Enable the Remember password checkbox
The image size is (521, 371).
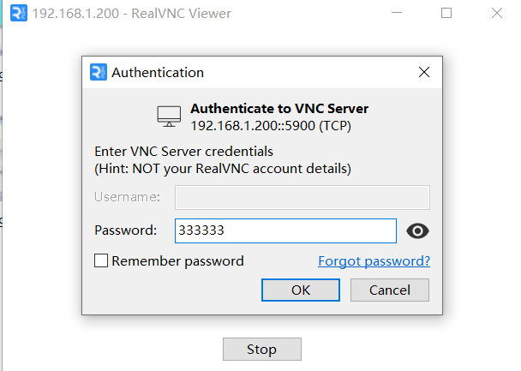pyautogui.click(x=101, y=260)
